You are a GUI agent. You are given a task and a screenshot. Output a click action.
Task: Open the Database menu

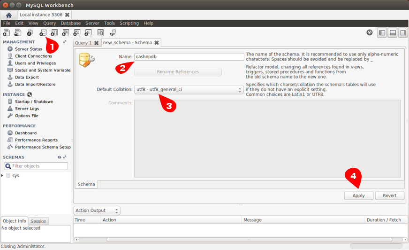71,23
